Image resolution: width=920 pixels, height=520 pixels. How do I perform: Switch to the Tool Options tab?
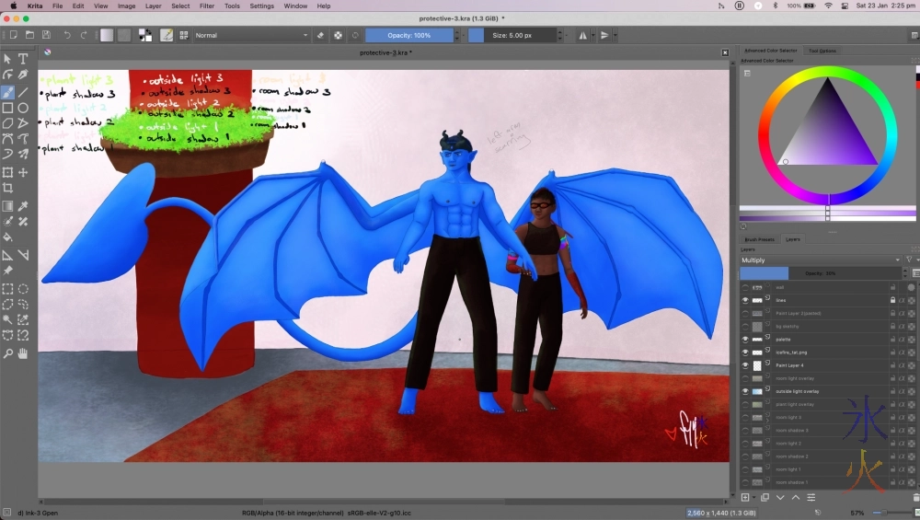822,51
